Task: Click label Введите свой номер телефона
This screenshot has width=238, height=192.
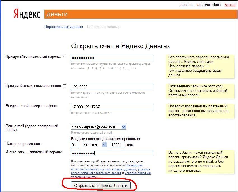Action: click(x=32, y=106)
